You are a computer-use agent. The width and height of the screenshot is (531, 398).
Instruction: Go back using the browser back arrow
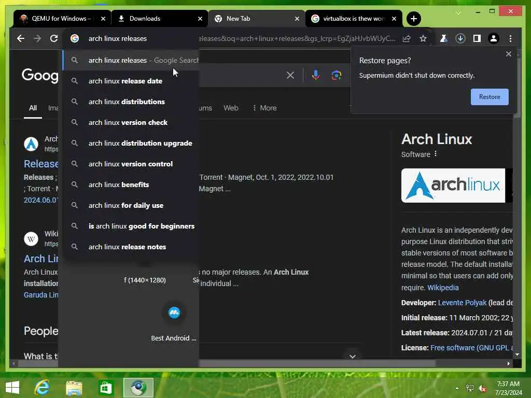point(21,38)
